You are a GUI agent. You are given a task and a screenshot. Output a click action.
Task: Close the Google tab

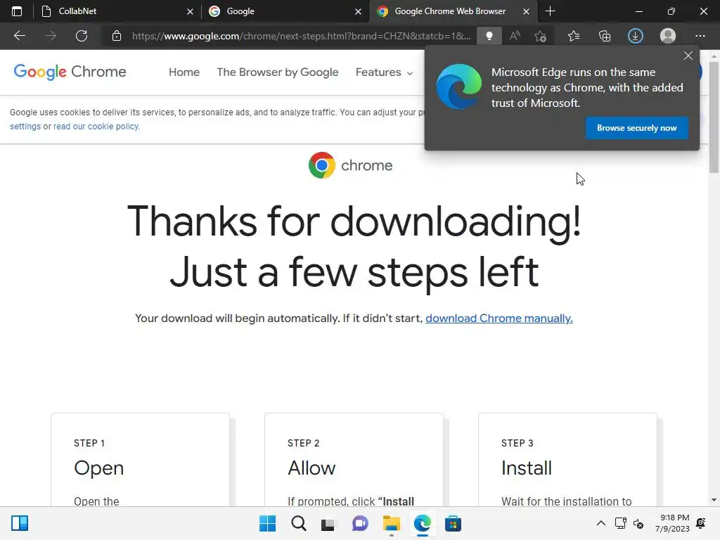click(x=358, y=11)
